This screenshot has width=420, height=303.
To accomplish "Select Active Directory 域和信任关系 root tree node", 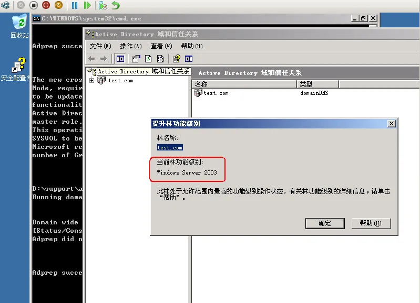I will tap(144, 71).
